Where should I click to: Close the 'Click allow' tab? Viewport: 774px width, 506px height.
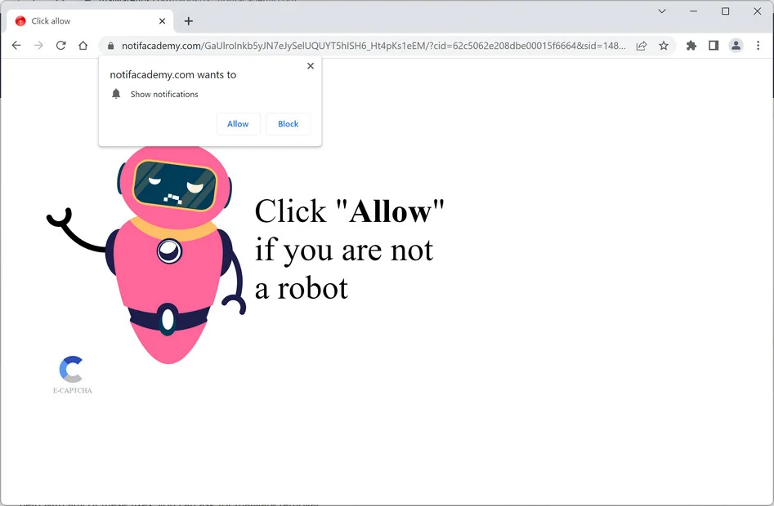coord(162,21)
